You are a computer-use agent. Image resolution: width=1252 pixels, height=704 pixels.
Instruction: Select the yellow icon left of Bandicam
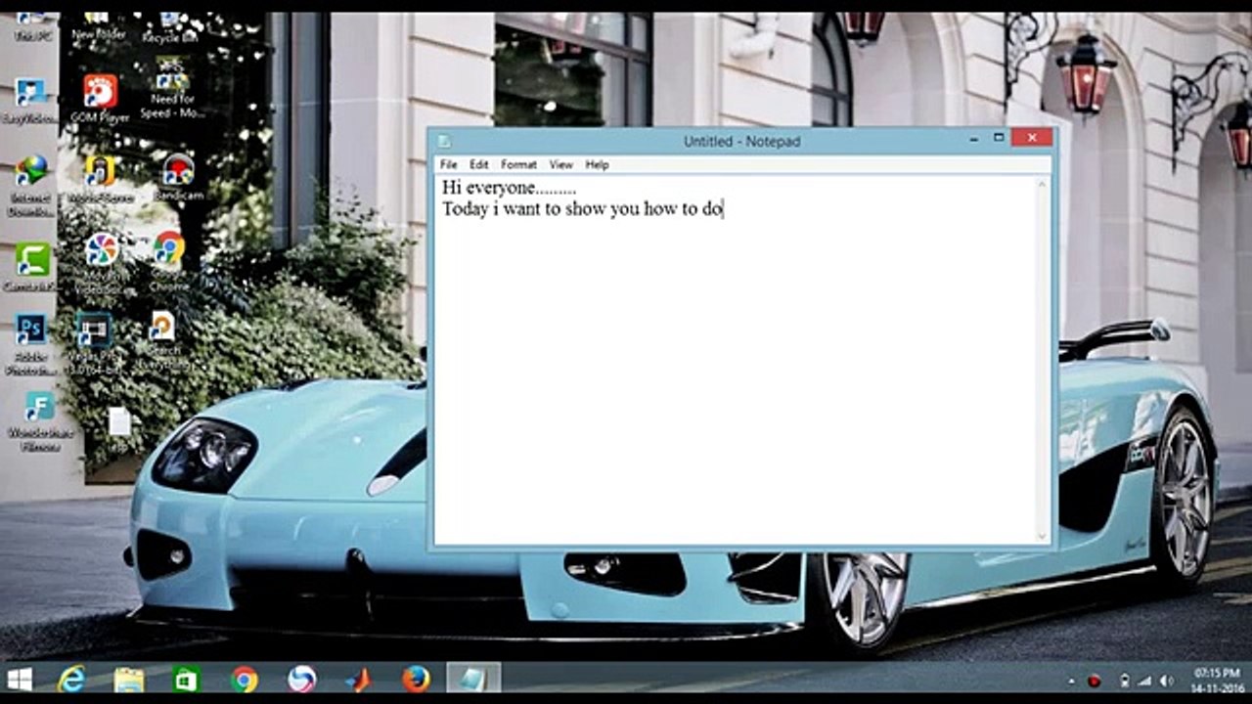coord(100,178)
